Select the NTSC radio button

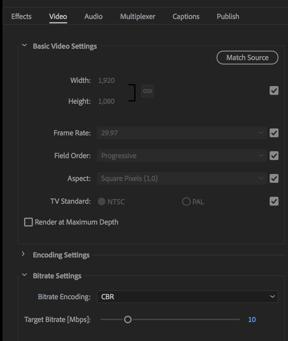[102, 201]
